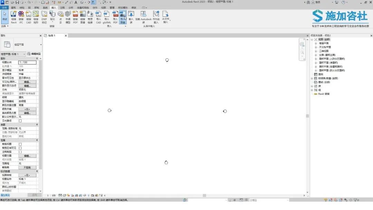Check the Annotation Crop (注释裁剪) checkbox
This screenshot has height=210, width=373.
click(20, 152)
